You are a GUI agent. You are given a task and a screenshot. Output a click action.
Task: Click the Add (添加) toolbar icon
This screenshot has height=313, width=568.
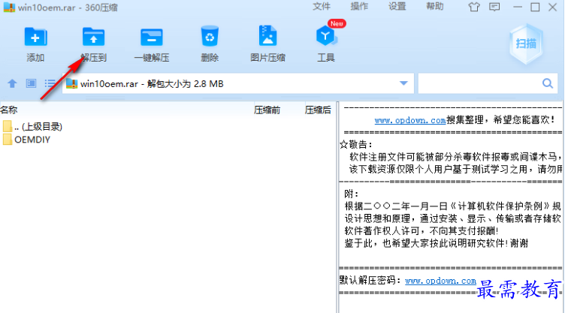click(35, 37)
